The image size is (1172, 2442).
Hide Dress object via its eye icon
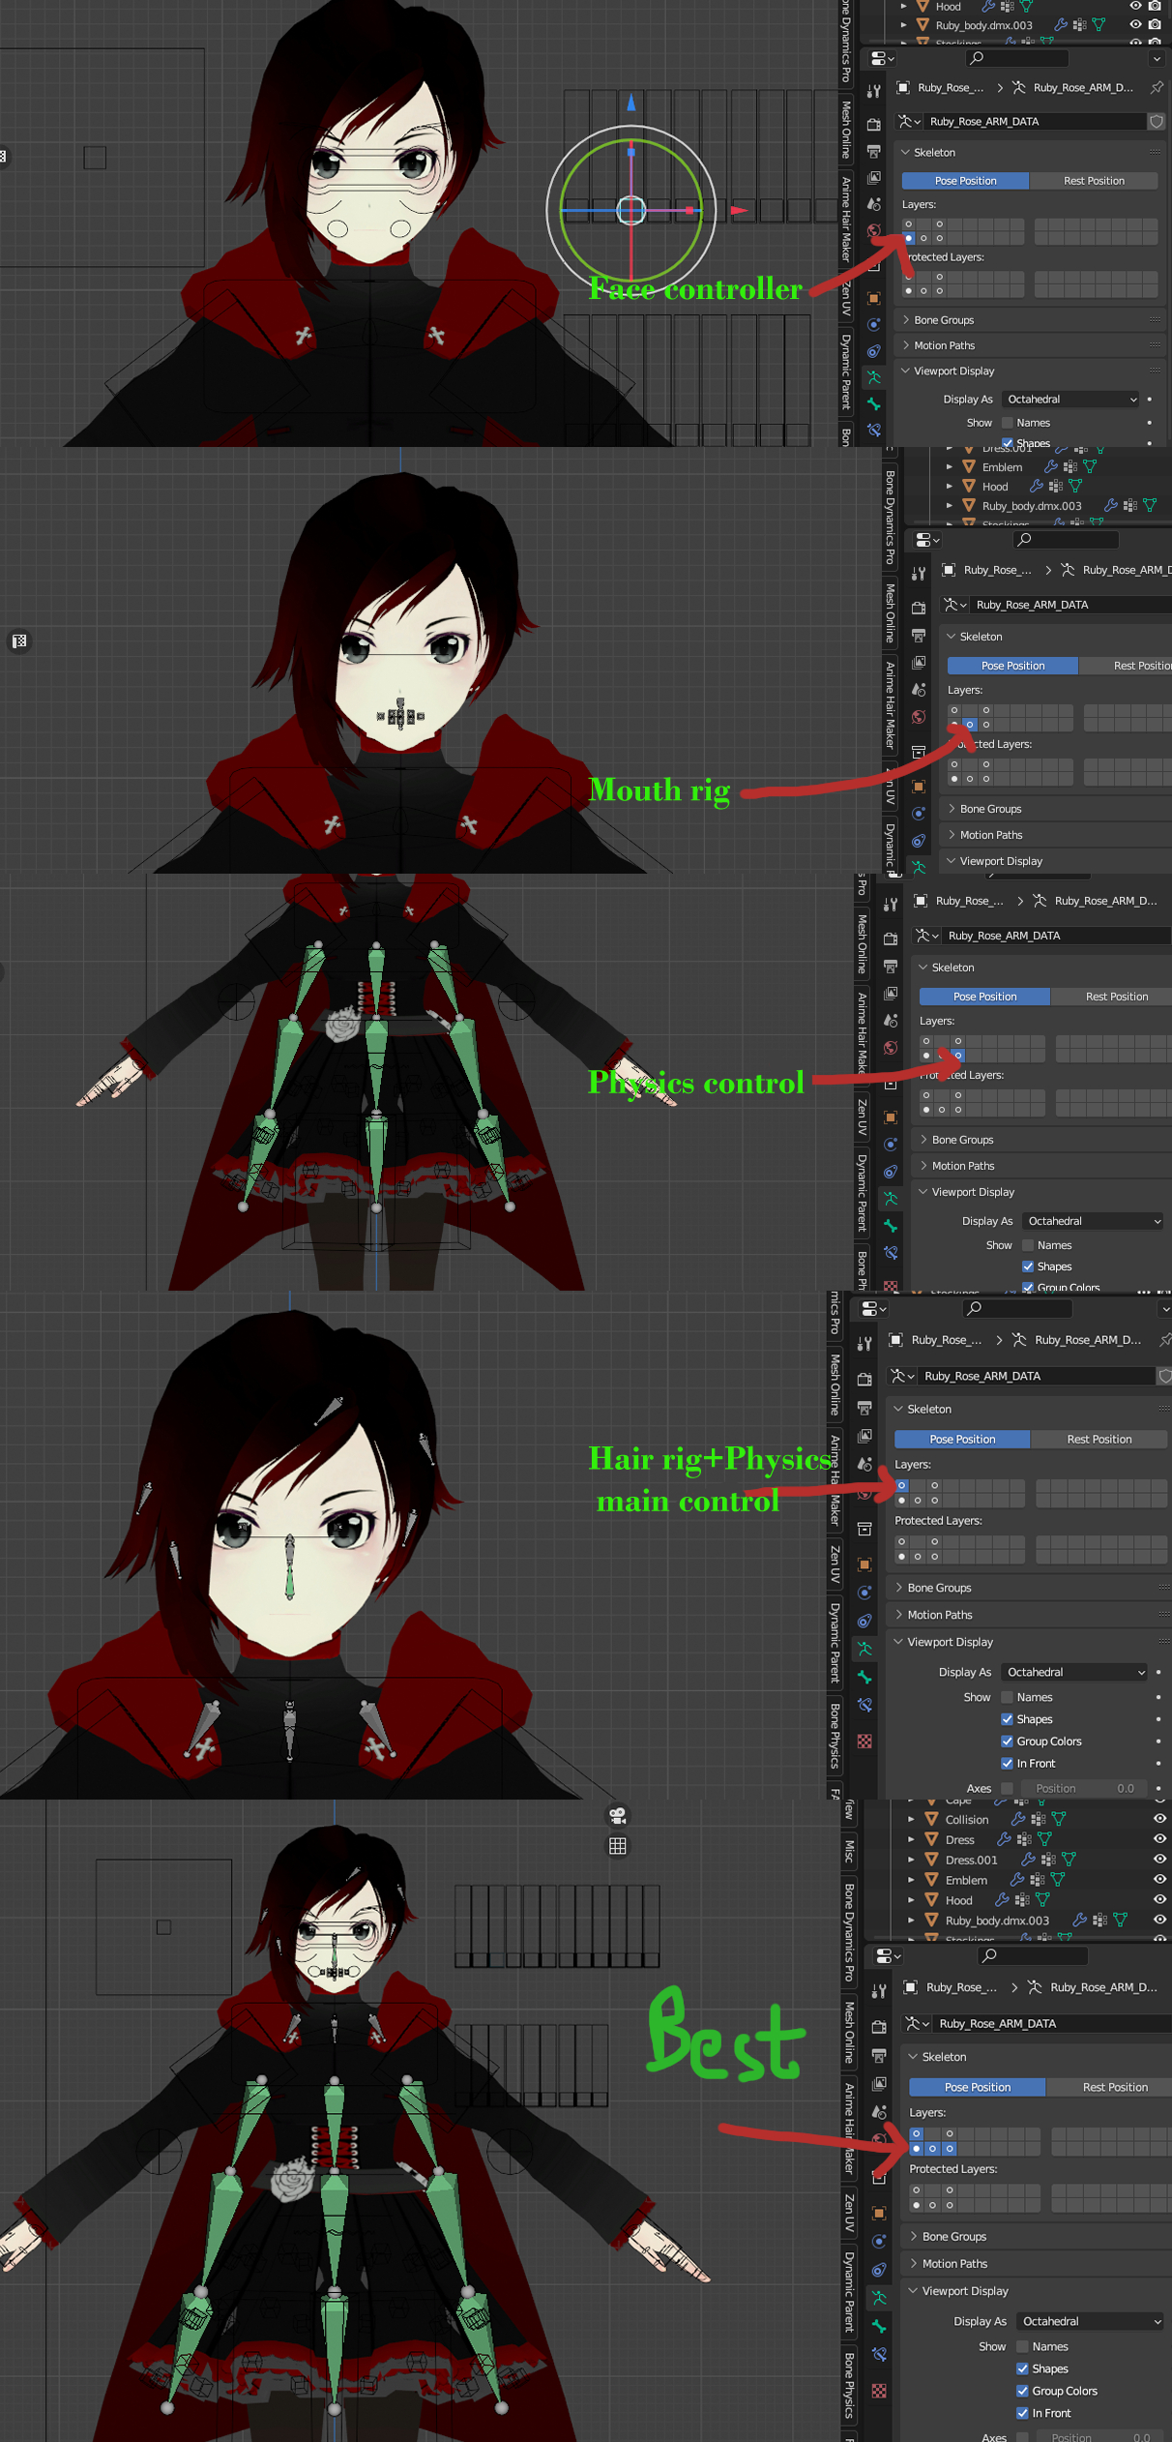(1159, 1839)
